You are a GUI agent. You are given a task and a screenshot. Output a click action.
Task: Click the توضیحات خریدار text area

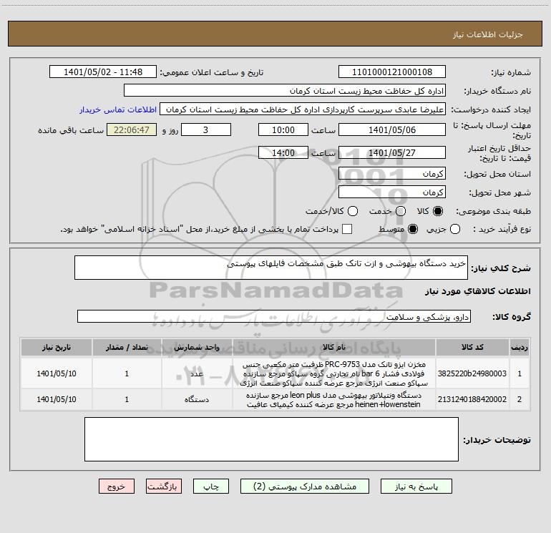tap(271, 439)
